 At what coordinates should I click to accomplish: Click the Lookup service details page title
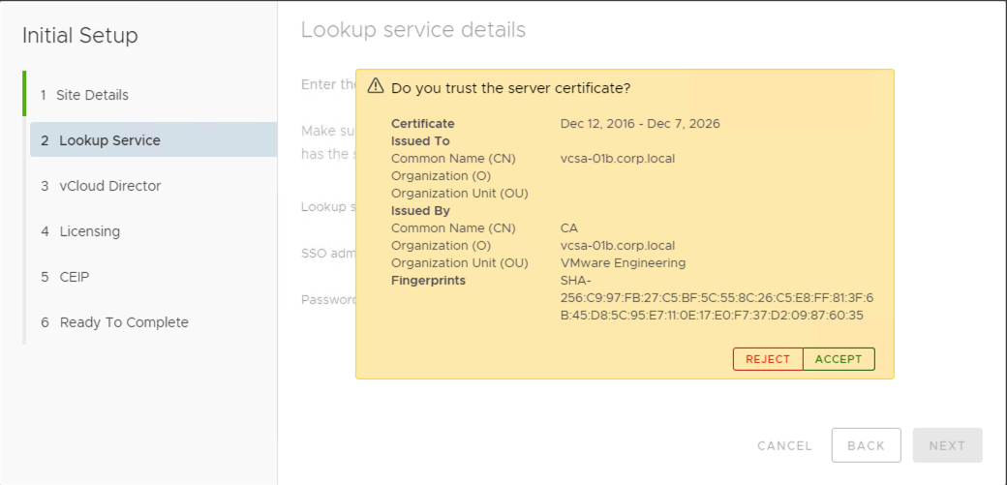point(413,30)
